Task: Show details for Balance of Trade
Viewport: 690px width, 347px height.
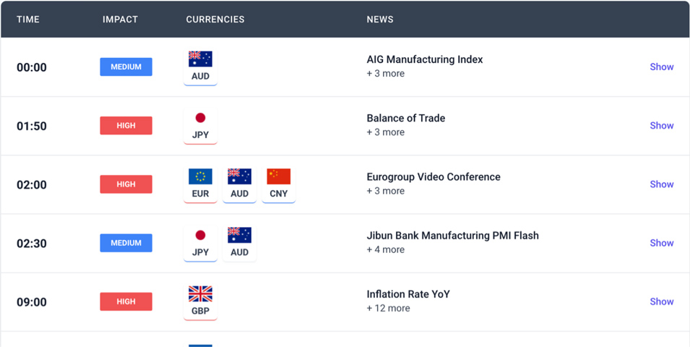Action: pos(661,126)
